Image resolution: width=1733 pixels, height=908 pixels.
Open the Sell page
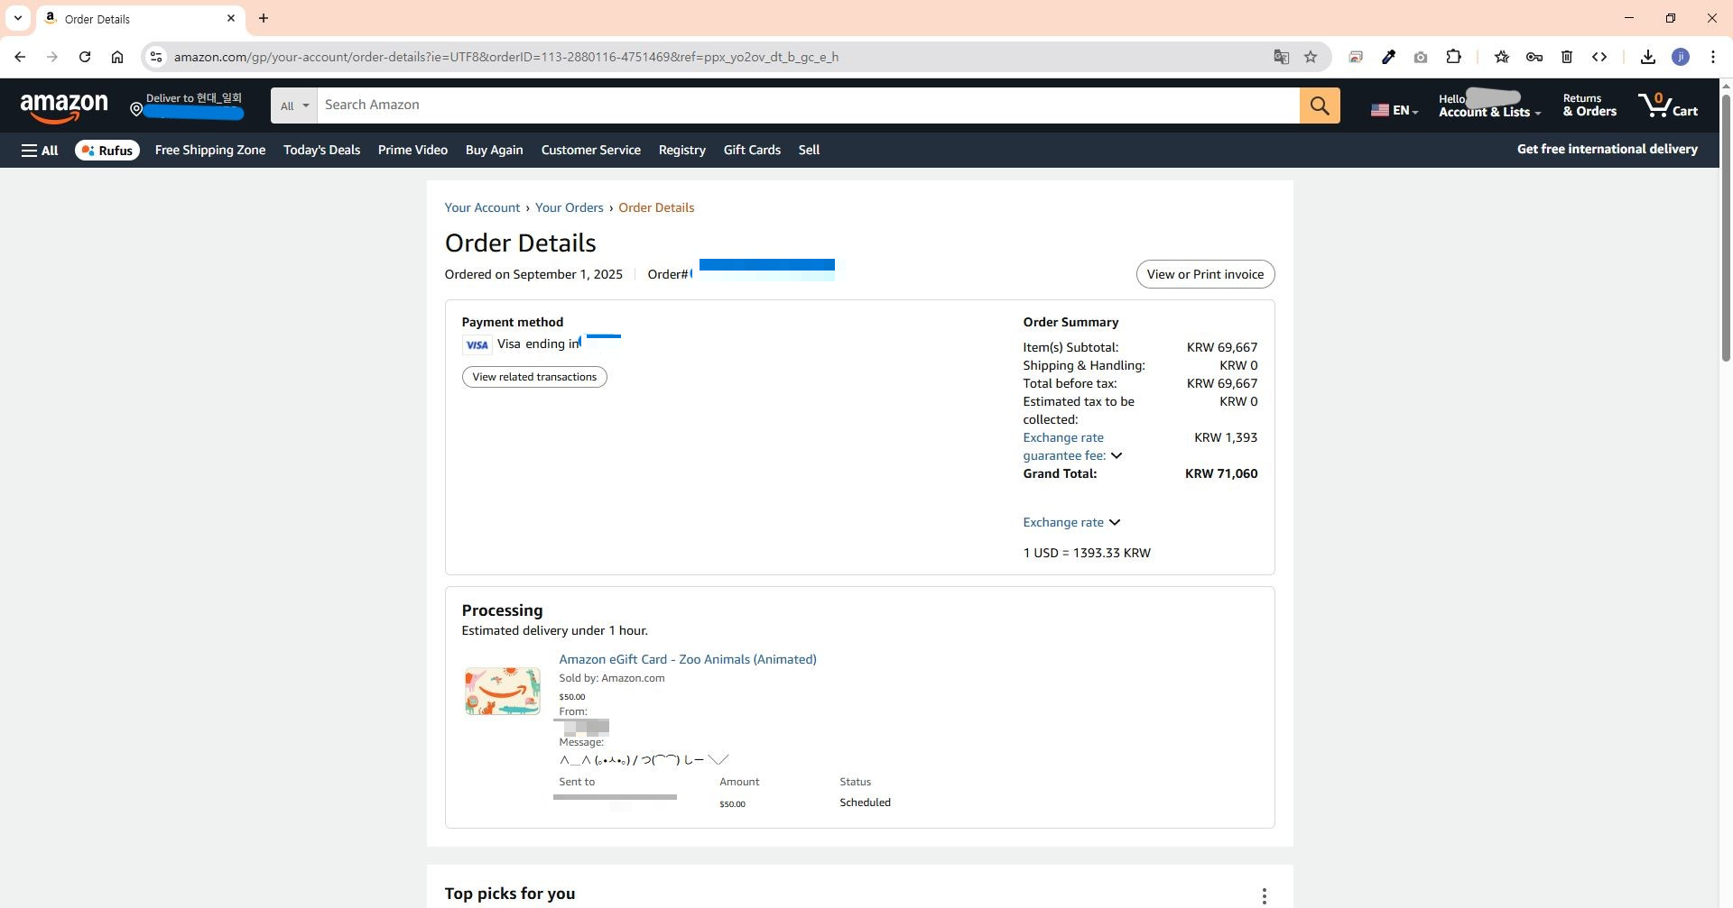coord(809,151)
